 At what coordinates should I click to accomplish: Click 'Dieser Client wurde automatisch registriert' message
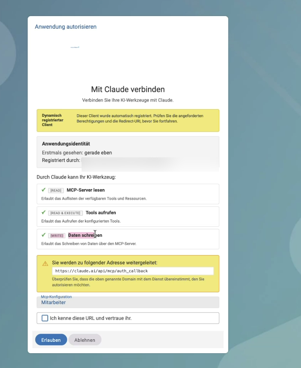click(140, 118)
